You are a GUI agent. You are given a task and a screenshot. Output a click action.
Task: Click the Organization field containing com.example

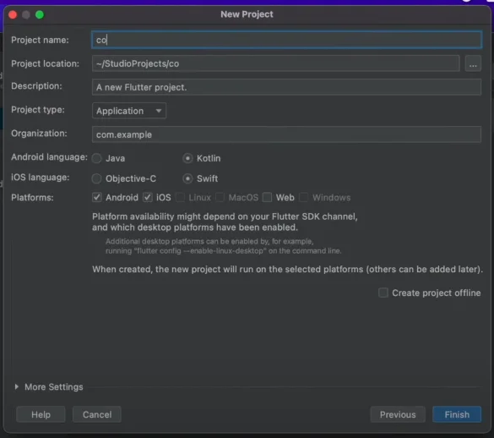(x=286, y=134)
